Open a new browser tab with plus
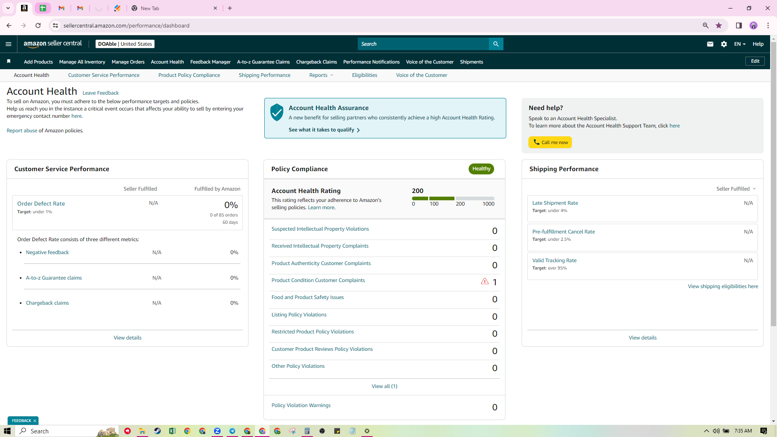 click(x=230, y=8)
